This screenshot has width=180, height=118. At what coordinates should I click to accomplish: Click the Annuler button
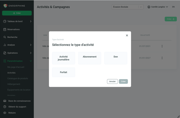(112, 81)
